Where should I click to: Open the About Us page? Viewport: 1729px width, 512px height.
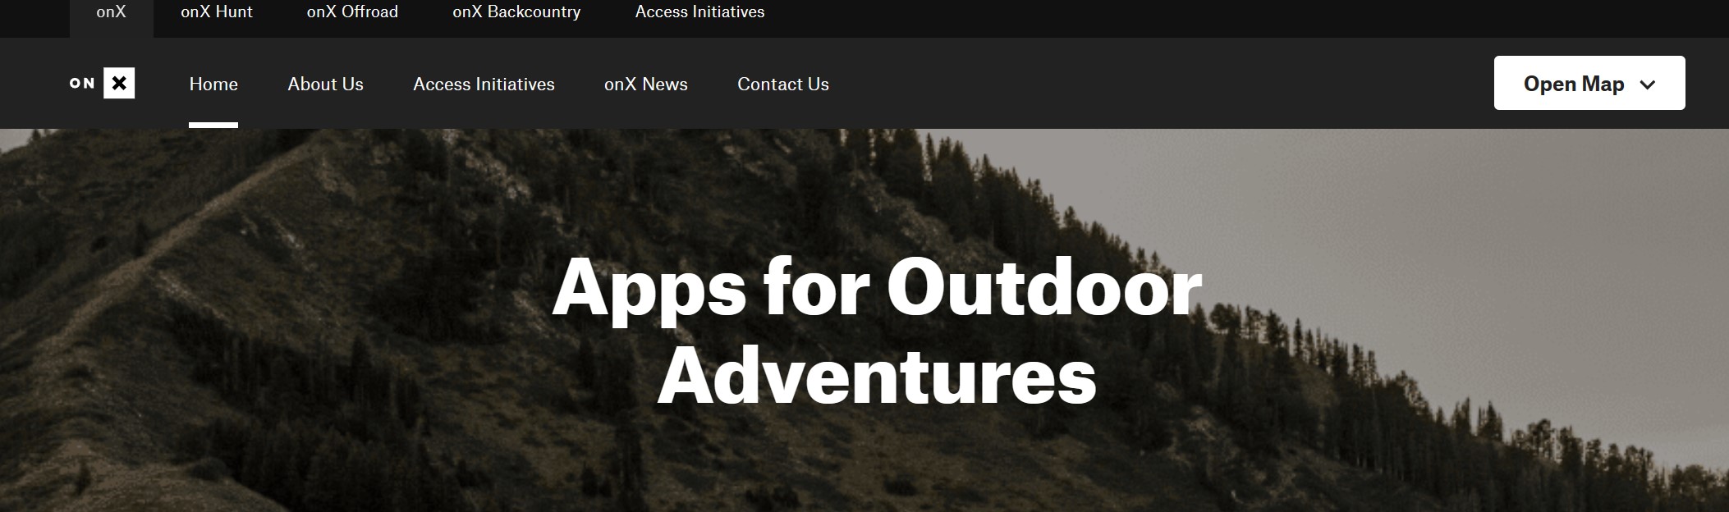325,84
